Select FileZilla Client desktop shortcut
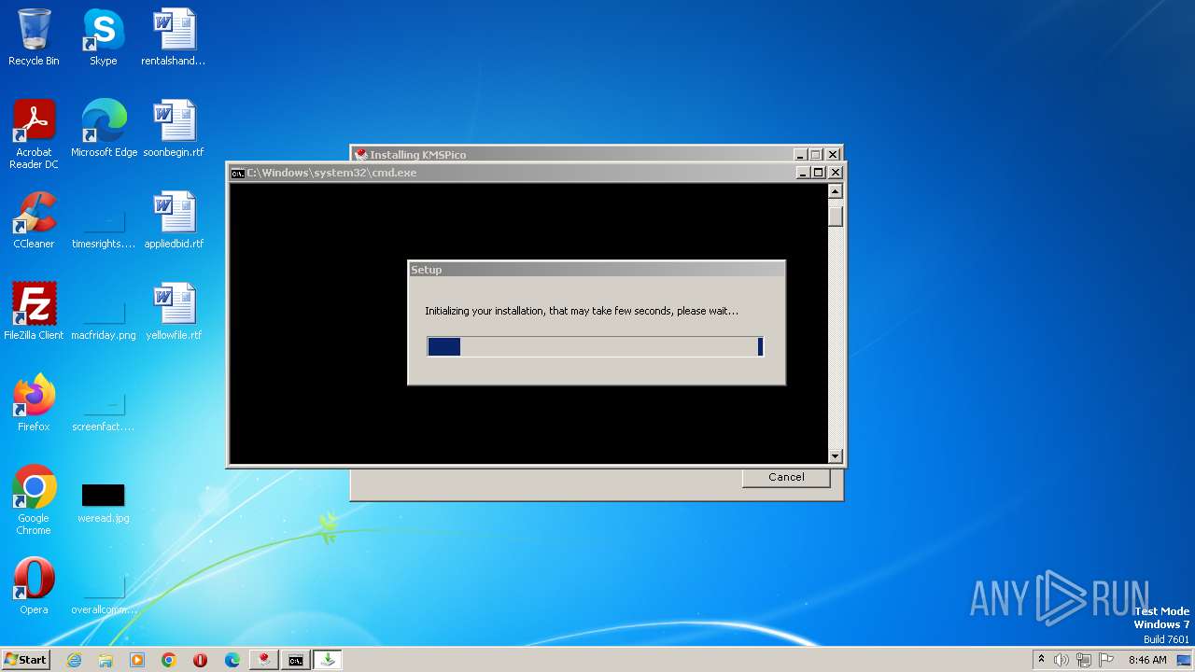The height and width of the screenshot is (672, 1195). (34, 312)
